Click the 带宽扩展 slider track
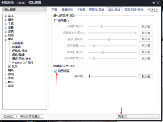This screenshot has height=122, width=163. (112, 26)
